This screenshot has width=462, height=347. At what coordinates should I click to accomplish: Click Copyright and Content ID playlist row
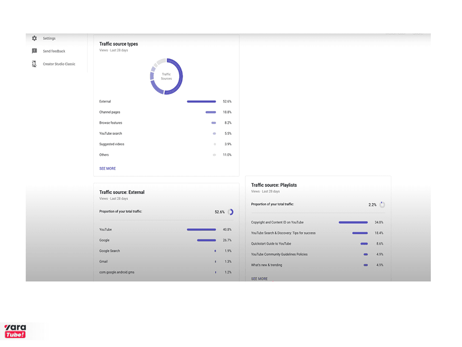317,222
